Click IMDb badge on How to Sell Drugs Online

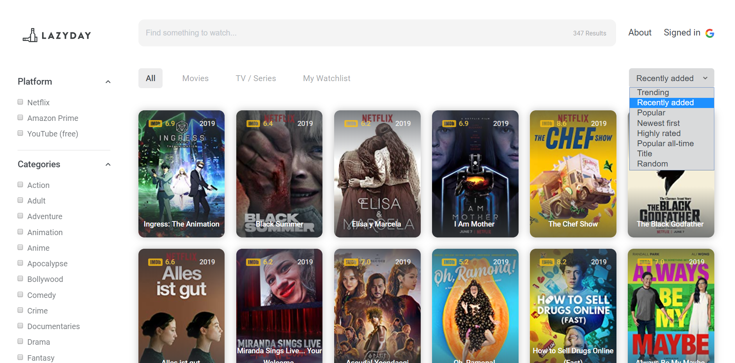pyautogui.click(x=547, y=262)
